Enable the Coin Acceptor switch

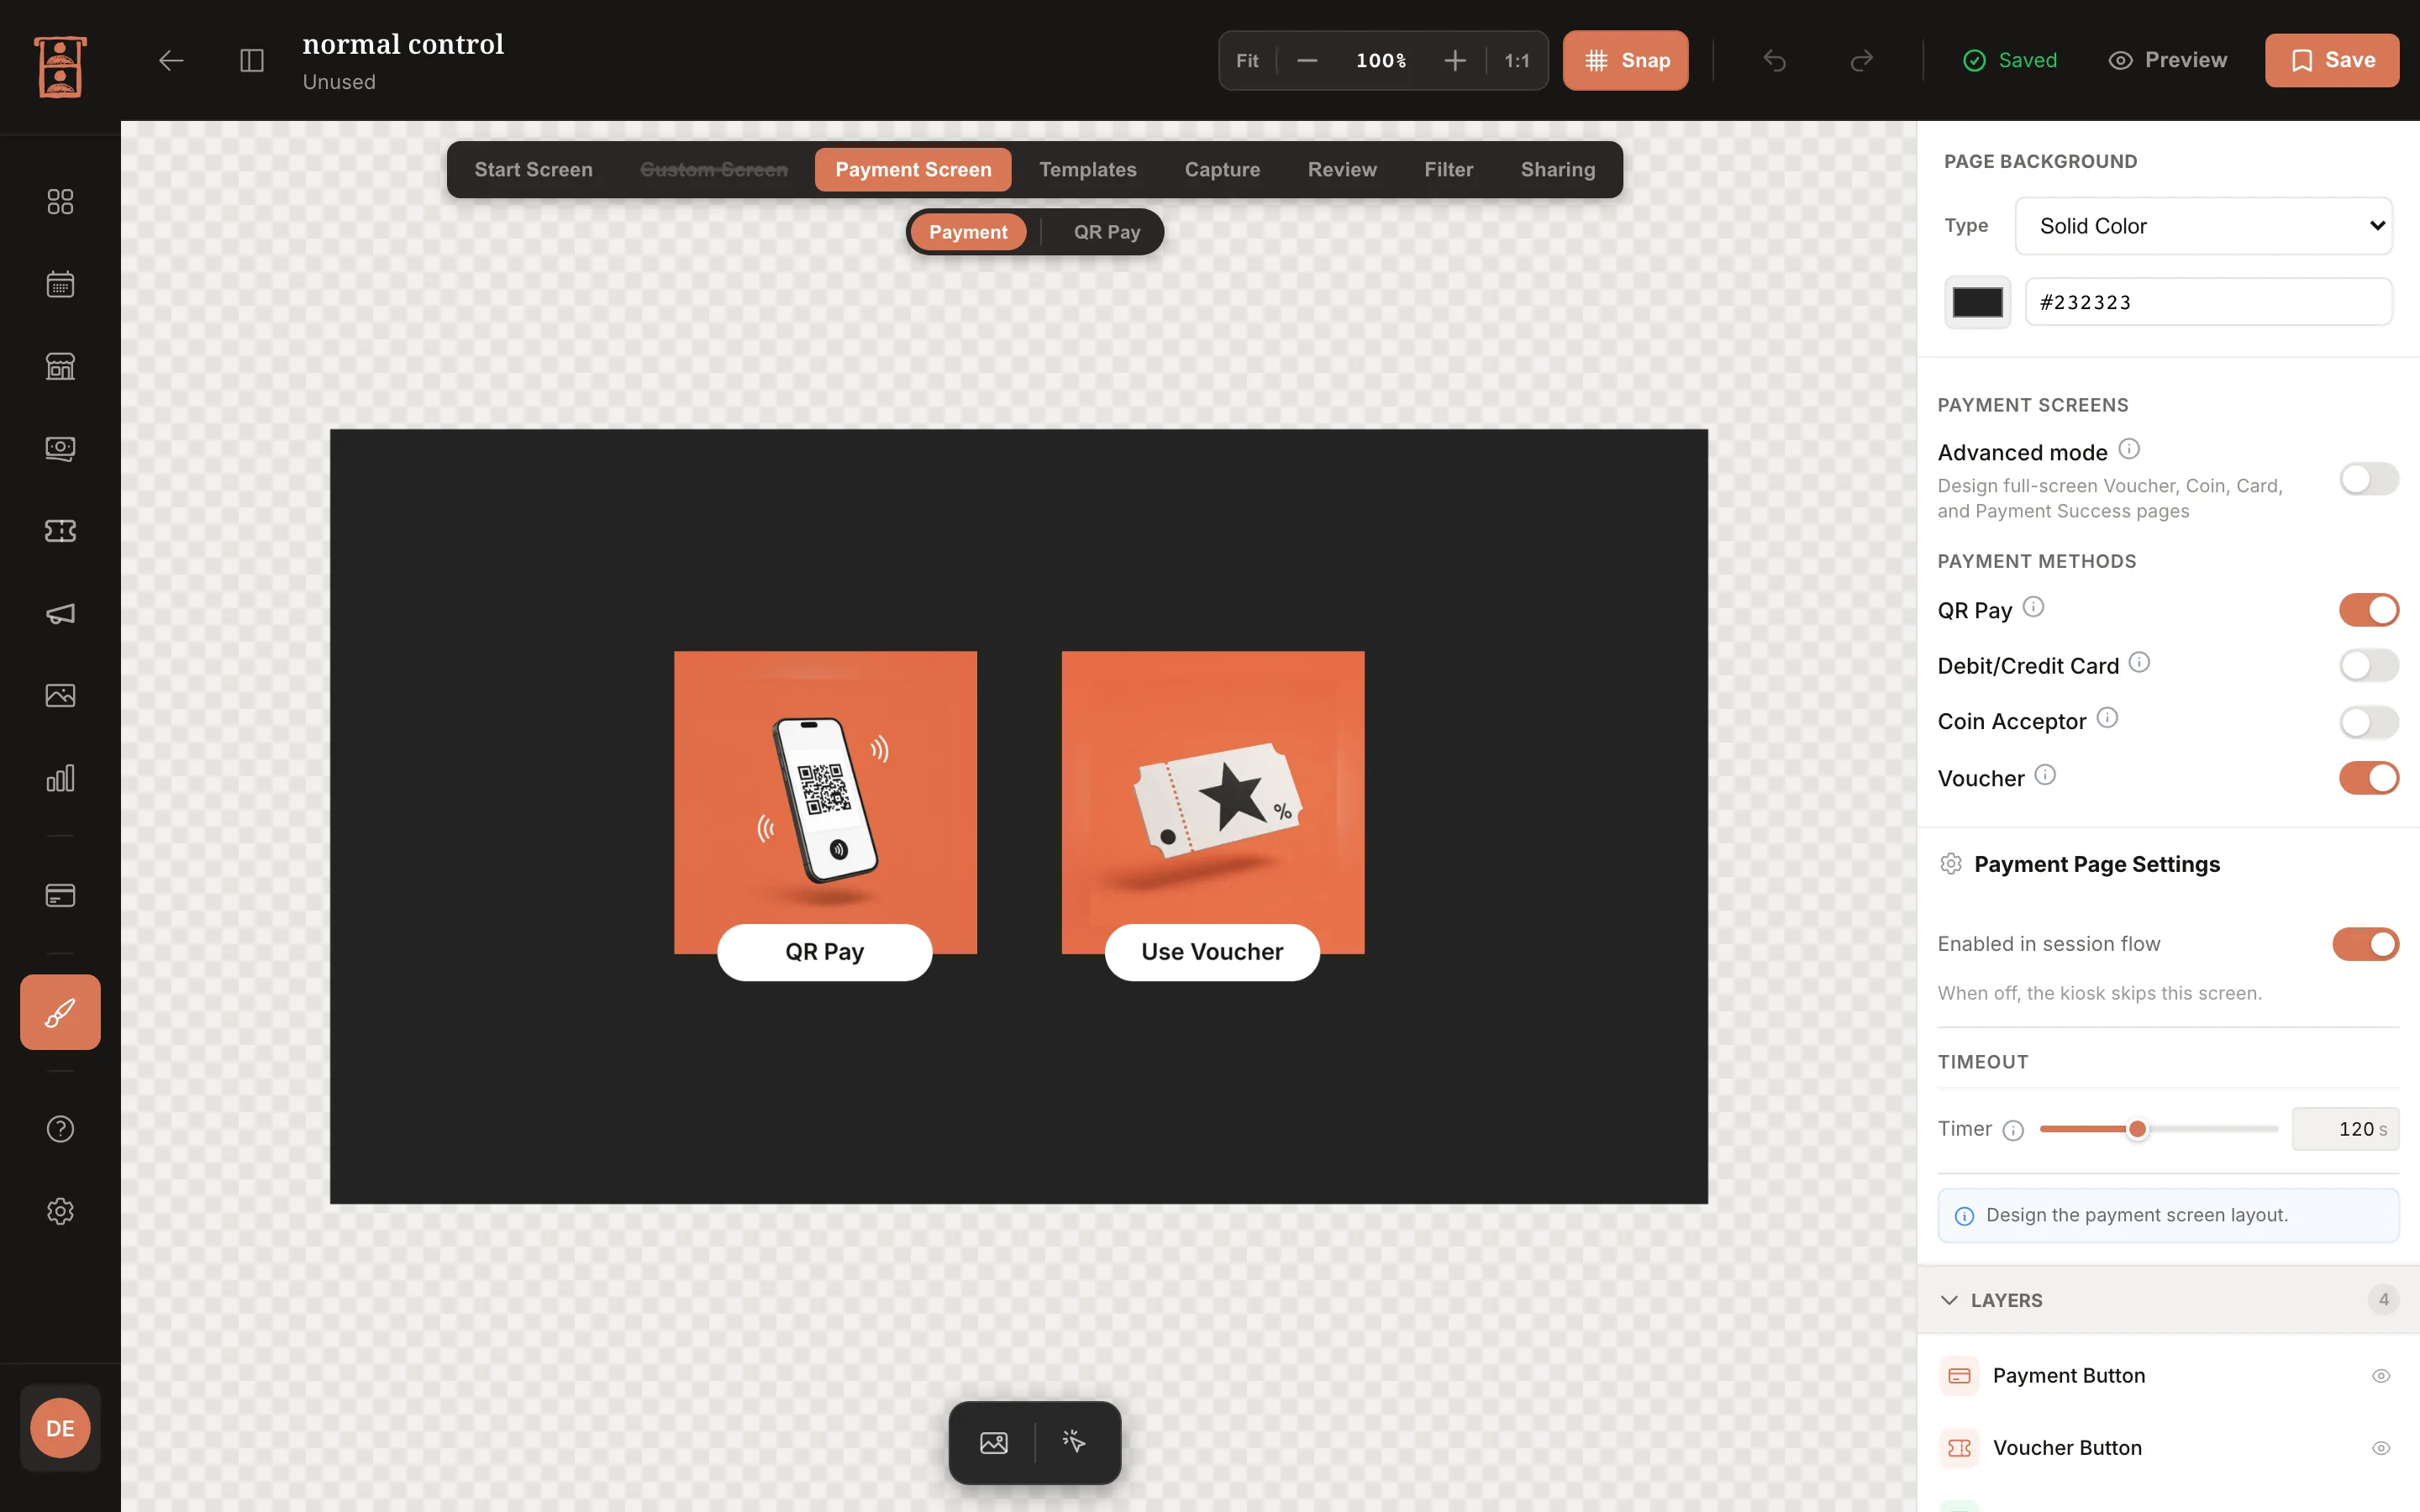(x=2369, y=721)
